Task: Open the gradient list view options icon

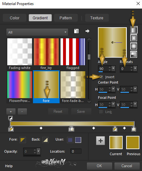Action: pos(76,31)
